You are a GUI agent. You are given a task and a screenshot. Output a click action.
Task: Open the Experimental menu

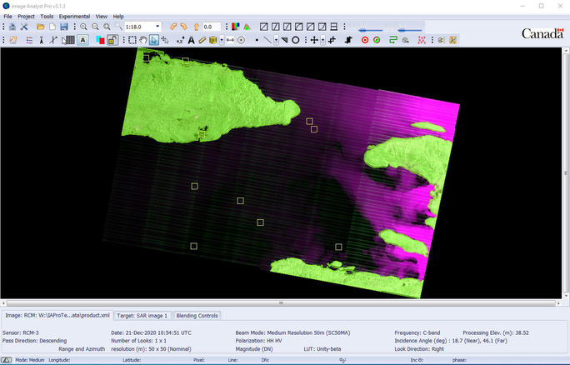coord(74,16)
